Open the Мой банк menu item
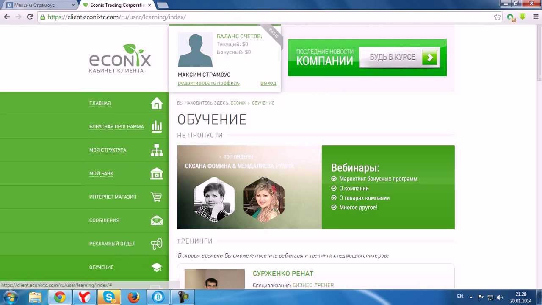542x305 pixels. click(x=101, y=173)
